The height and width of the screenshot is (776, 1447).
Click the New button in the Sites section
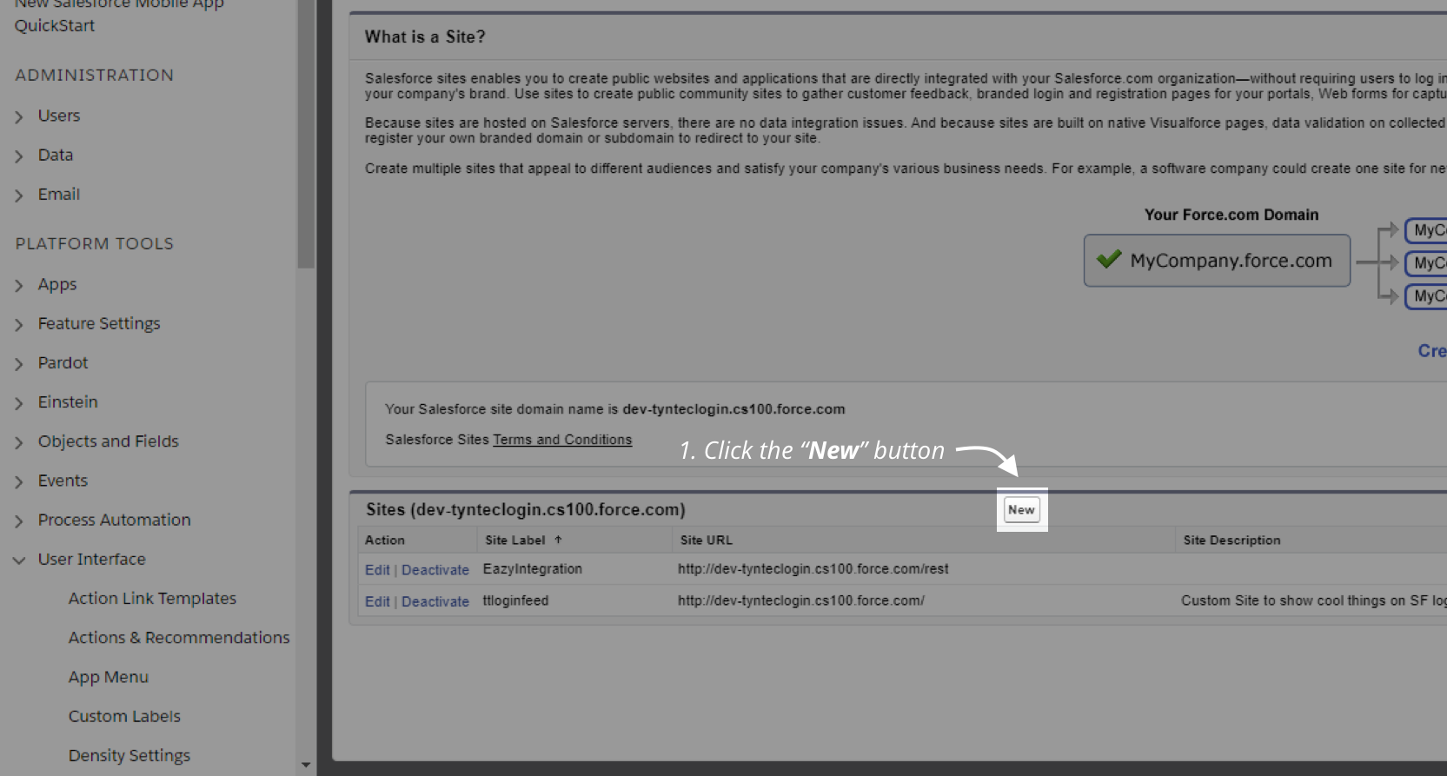point(1021,510)
